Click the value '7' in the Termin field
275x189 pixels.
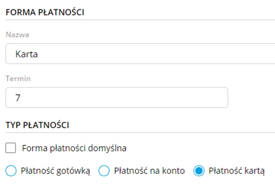click(x=18, y=98)
